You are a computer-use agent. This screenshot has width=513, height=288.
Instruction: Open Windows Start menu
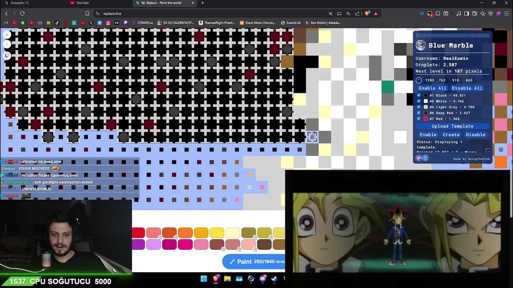point(204,279)
